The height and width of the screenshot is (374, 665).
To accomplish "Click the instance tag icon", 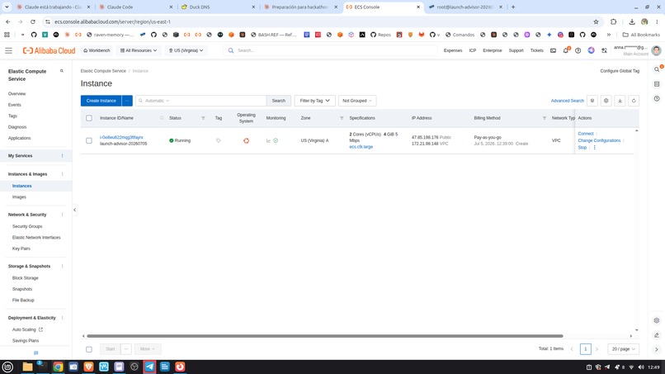I will 219,140.
